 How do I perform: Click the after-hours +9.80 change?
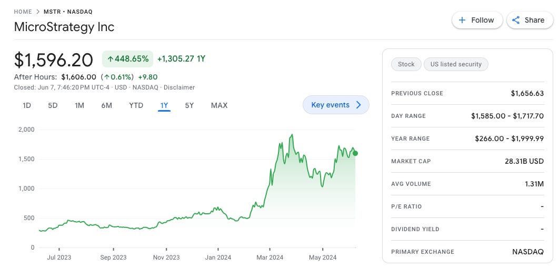[x=148, y=77]
